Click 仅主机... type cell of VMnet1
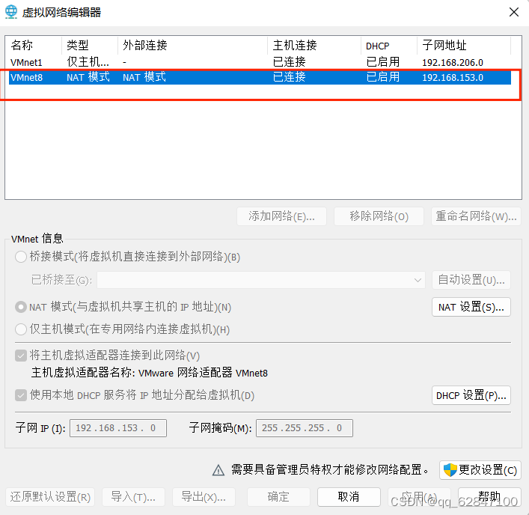529x515 pixels. coord(88,62)
